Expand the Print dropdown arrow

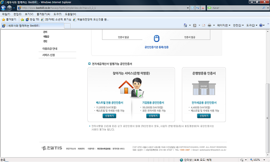(214, 25)
